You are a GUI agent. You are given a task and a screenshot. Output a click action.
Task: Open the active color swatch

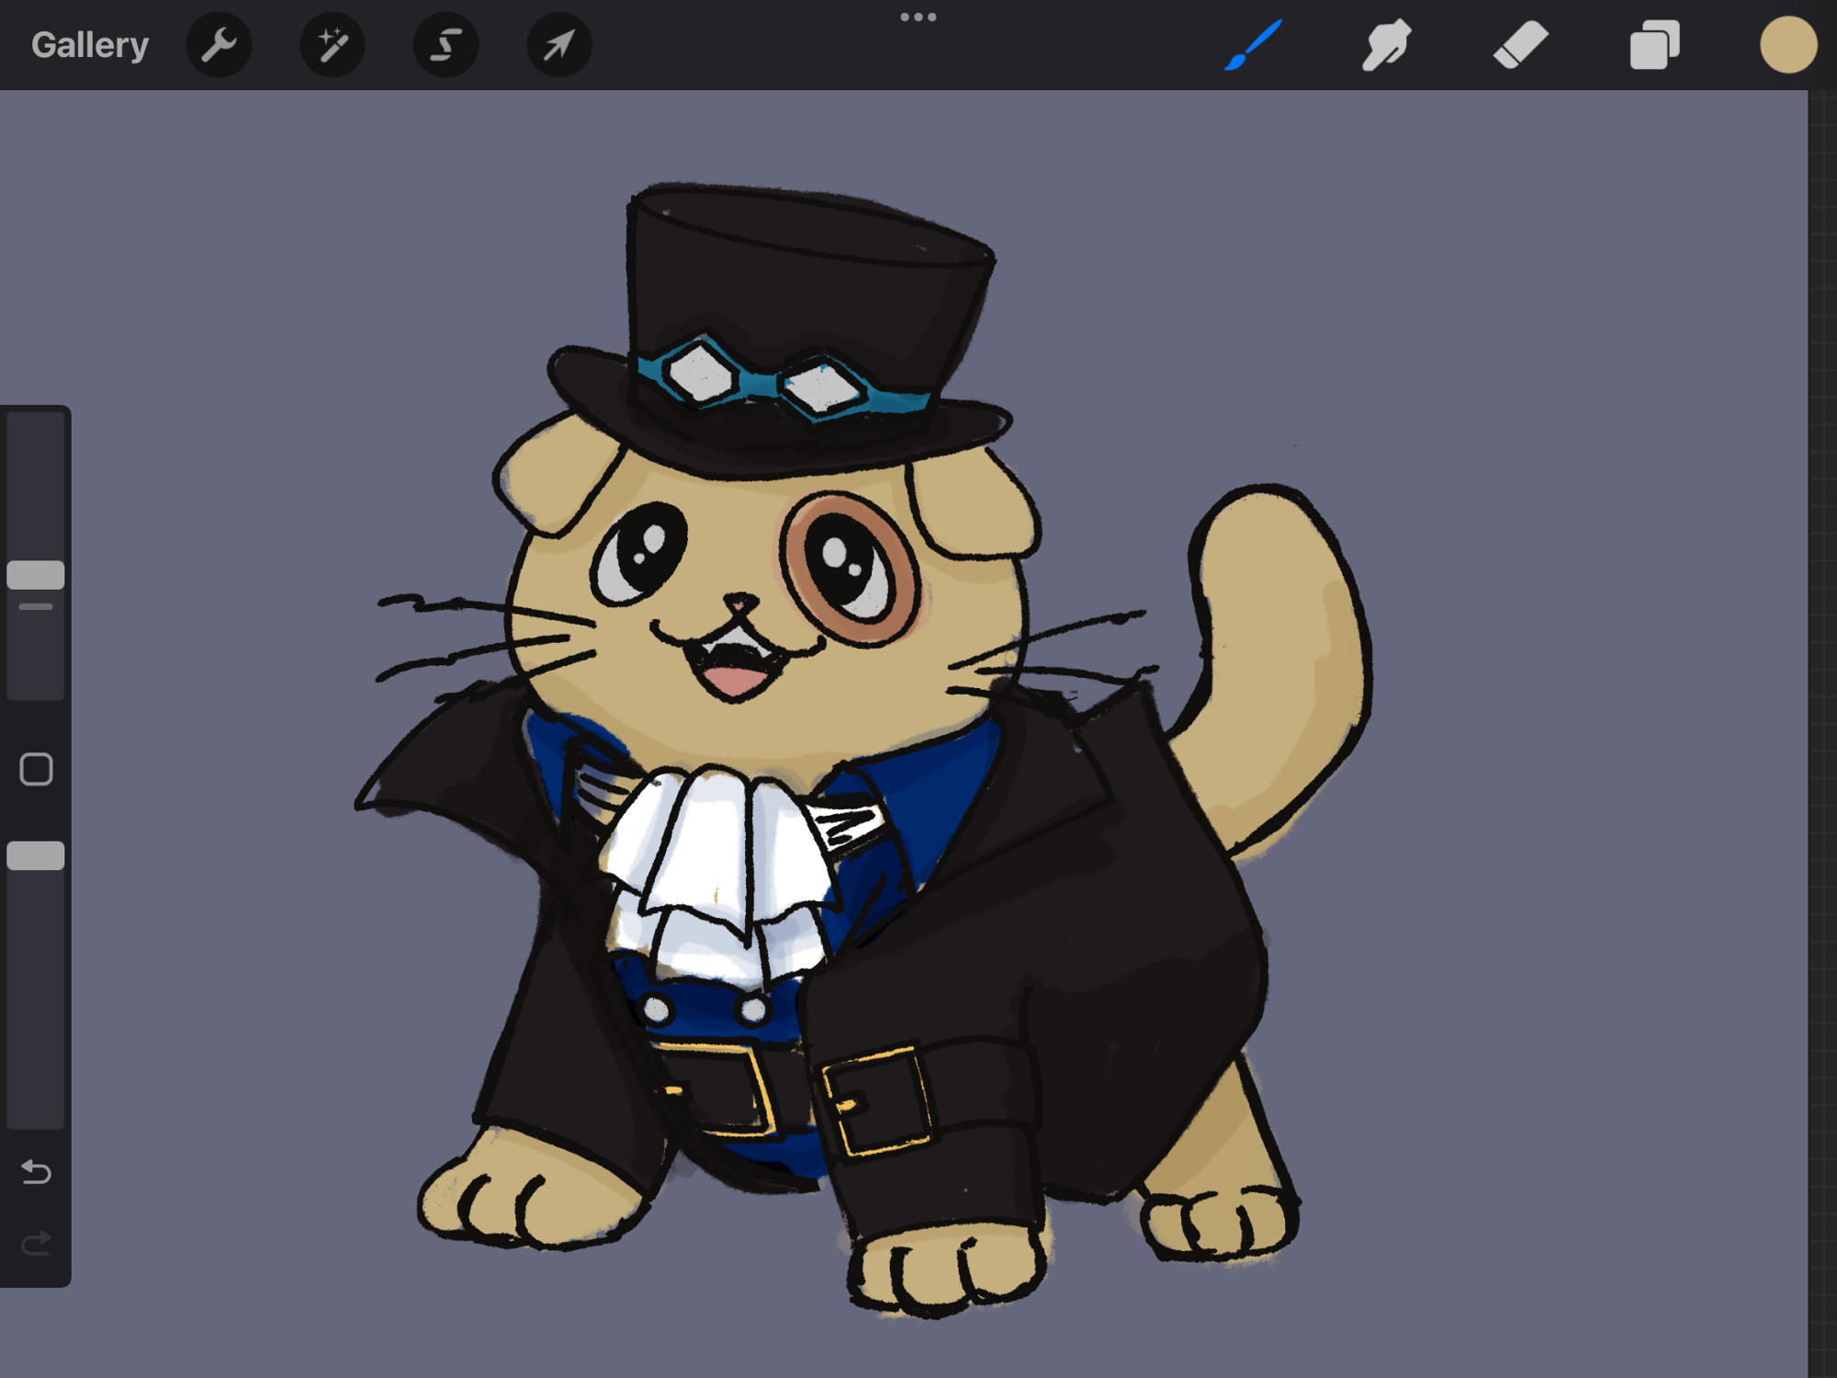(1787, 45)
